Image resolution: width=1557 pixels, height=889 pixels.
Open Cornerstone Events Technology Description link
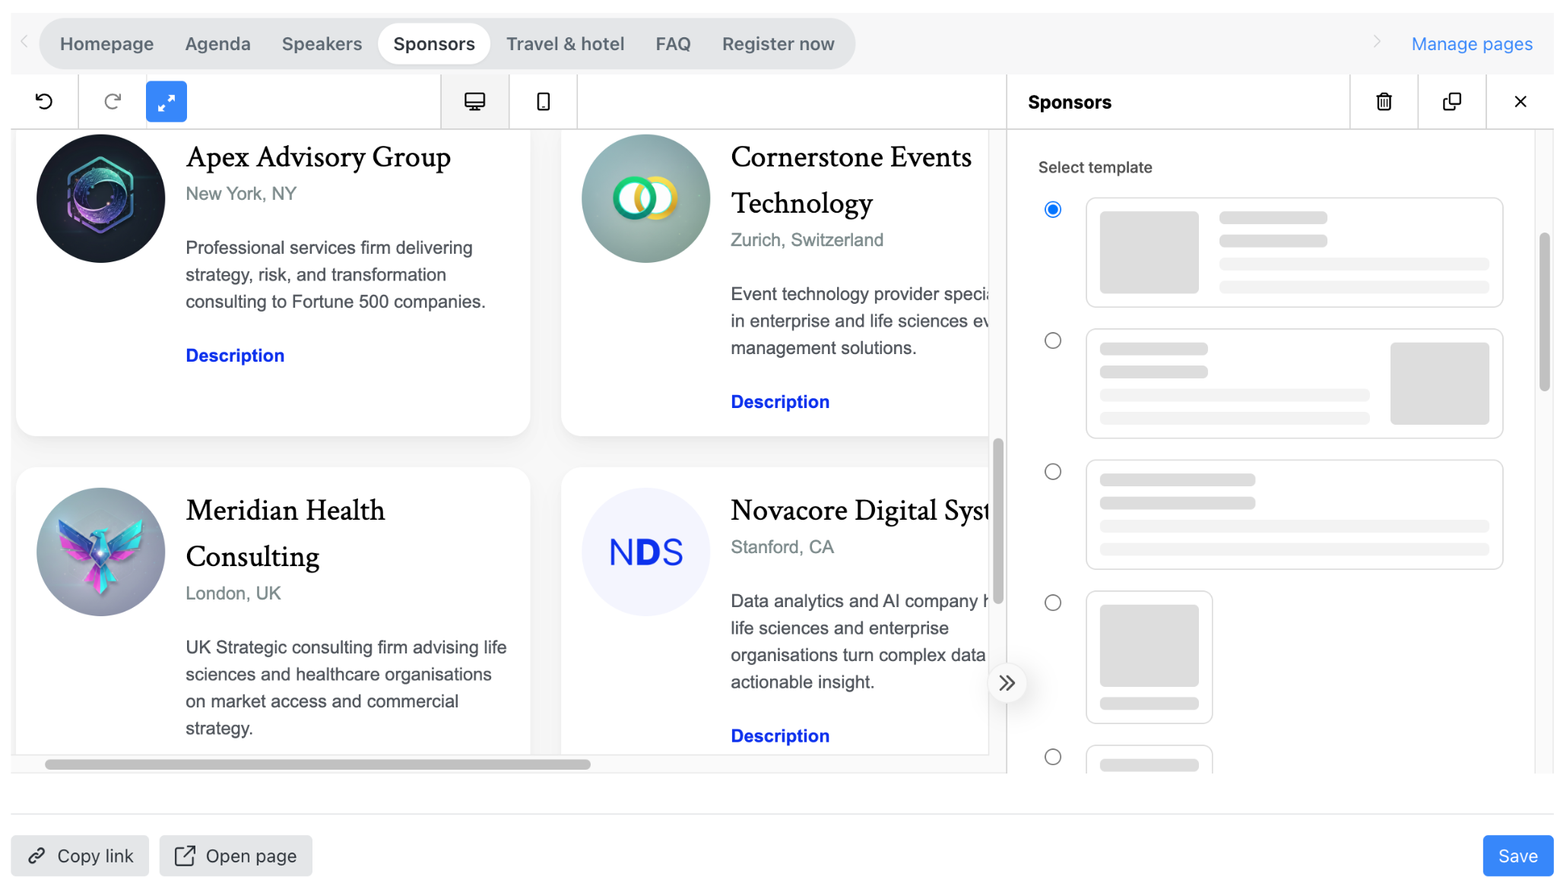pos(780,402)
